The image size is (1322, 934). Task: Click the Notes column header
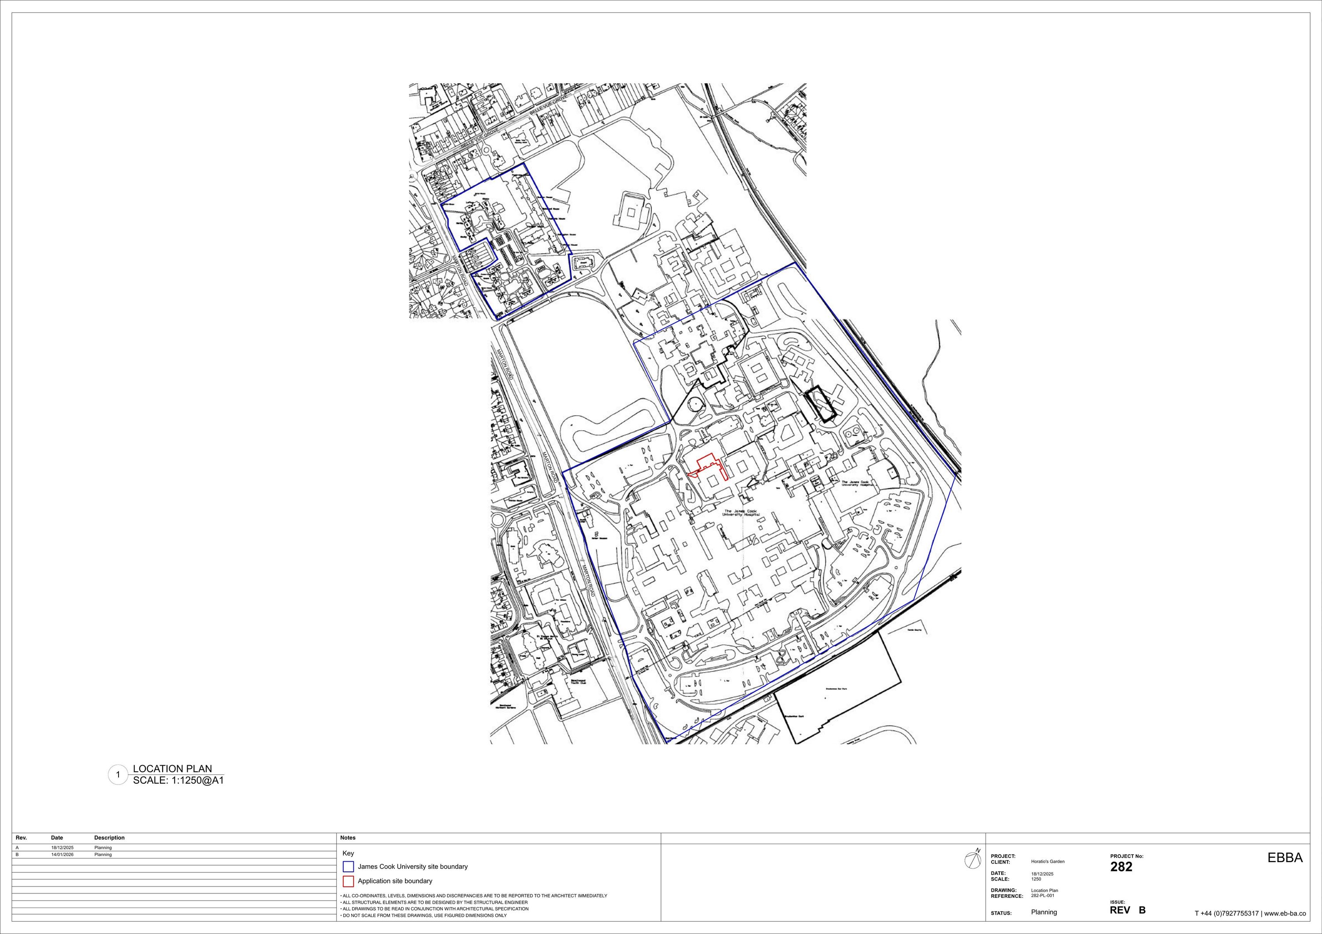point(348,838)
